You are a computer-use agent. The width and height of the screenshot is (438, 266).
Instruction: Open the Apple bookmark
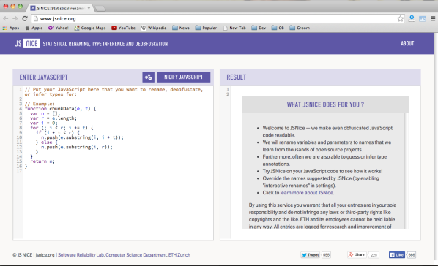pyautogui.click(x=34, y=28)
